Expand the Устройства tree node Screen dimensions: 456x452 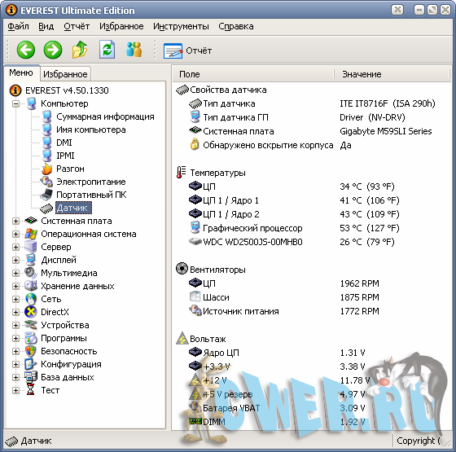click(x=15, y=325)
